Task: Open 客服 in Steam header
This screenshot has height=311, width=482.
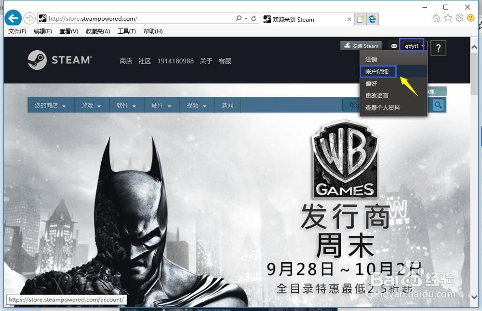Action: click(225, 61)
